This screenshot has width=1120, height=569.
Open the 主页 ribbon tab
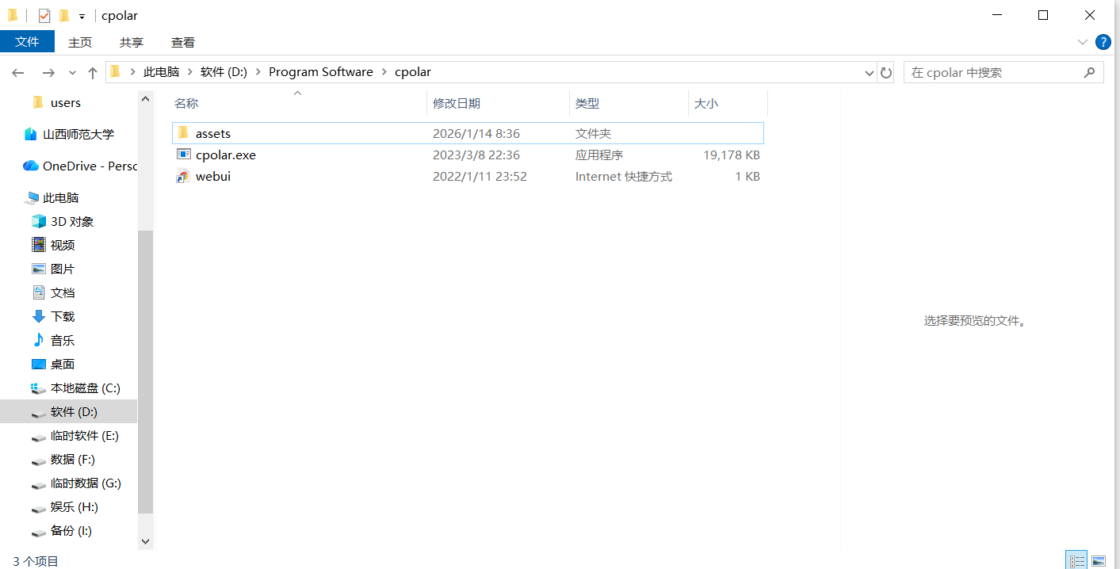pos(80,42)
